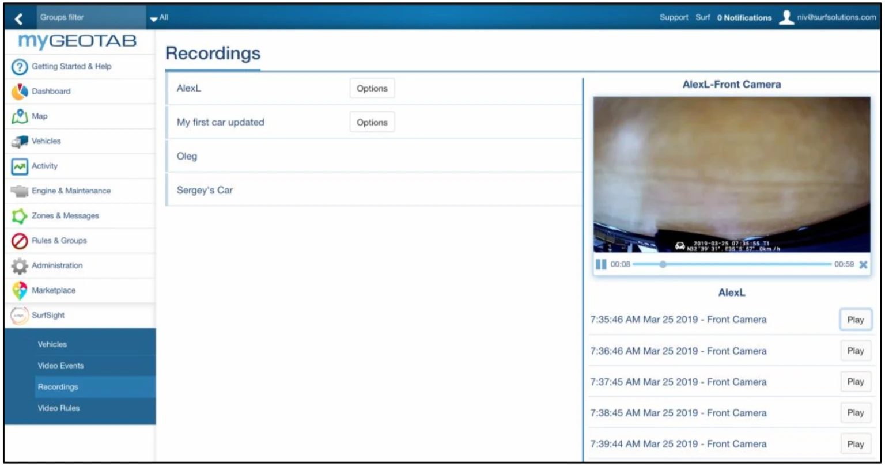Play the 7:36:46 AM recording
This screenshot has height=467, width=885.
point(856,351)
